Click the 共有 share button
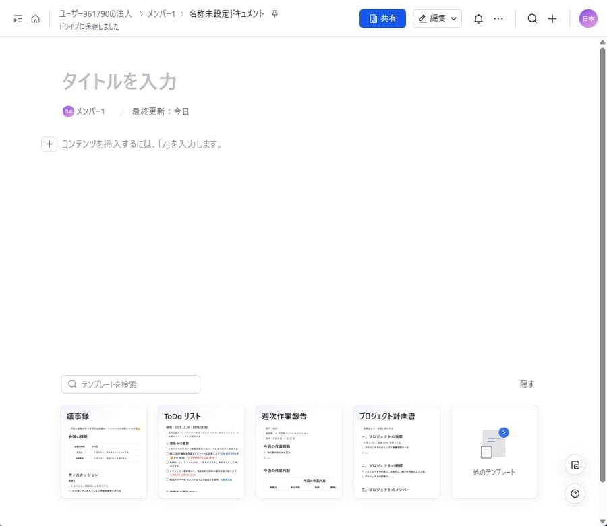The image size is (607, 526). tap(382, 18)
